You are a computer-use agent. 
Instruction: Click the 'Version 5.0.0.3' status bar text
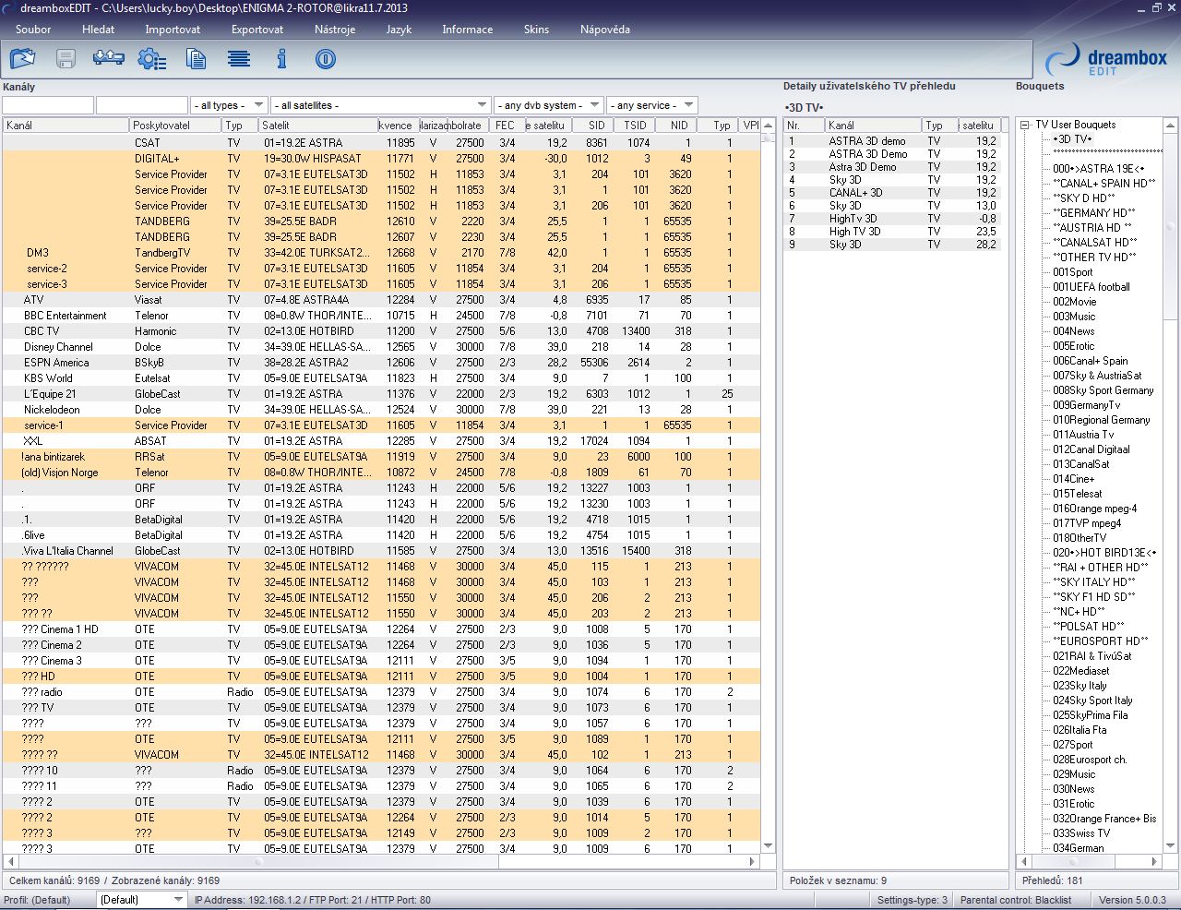tap(1132, 900)
